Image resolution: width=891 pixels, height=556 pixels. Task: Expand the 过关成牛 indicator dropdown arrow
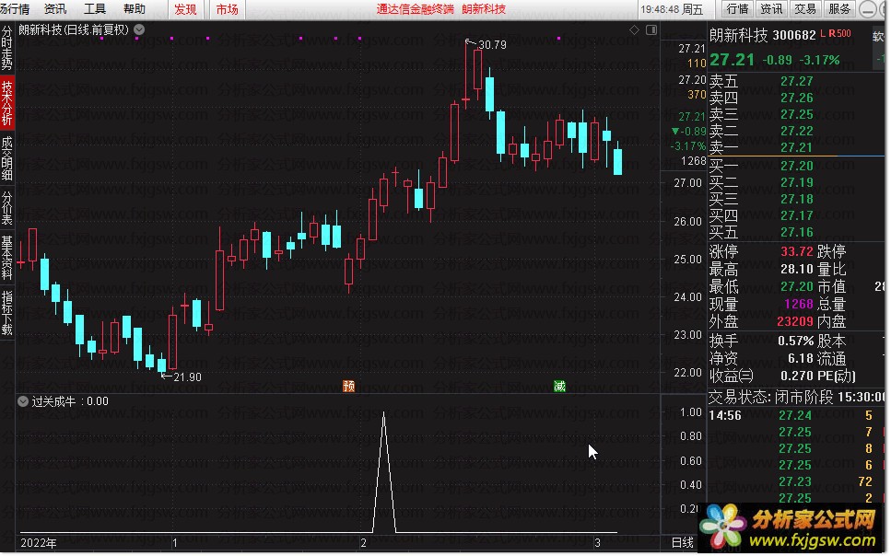(x=23, y=401)
